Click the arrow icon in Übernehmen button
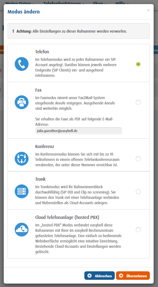158x287 pixels. (121, 276)
